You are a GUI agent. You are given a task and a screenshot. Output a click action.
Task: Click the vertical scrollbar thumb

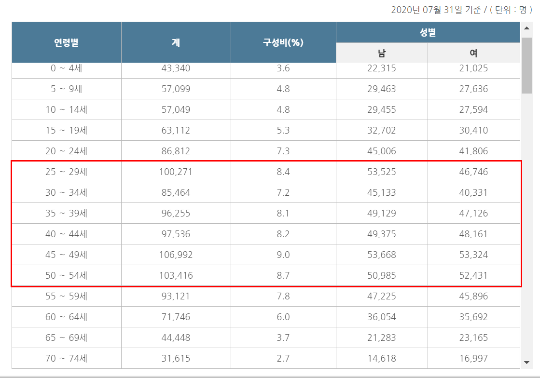(526, 66)
